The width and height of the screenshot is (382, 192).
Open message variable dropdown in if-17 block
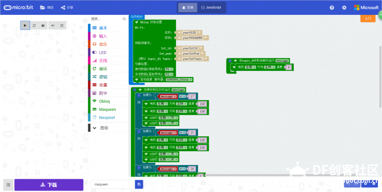pos(168,97)
